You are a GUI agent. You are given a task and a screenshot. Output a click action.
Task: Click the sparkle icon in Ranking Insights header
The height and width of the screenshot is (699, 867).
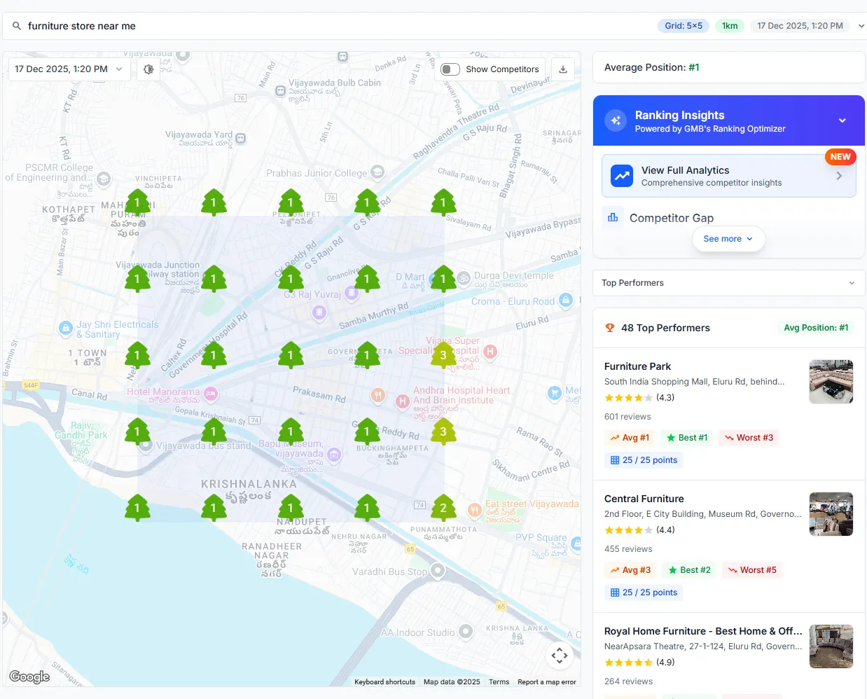[615, 120]
